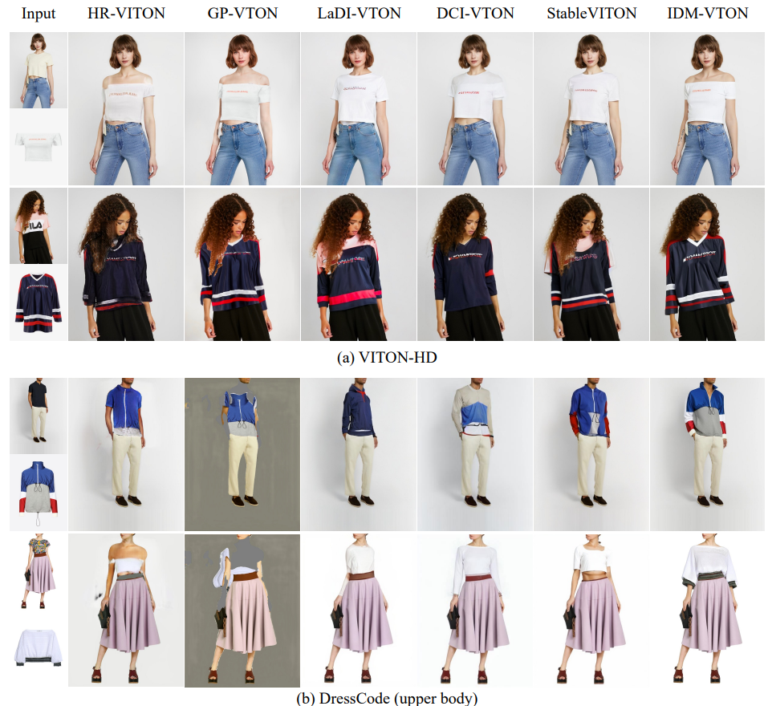The image size is (768, 706).
Task: Open HR-VITON result with white off-shoulder top
Action: (126, 108)
